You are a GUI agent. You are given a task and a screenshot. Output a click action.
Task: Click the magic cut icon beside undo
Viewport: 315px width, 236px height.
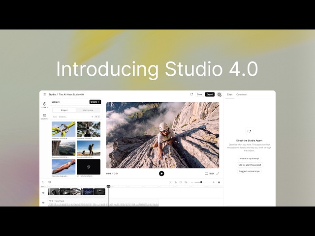[x=50, y=182]
